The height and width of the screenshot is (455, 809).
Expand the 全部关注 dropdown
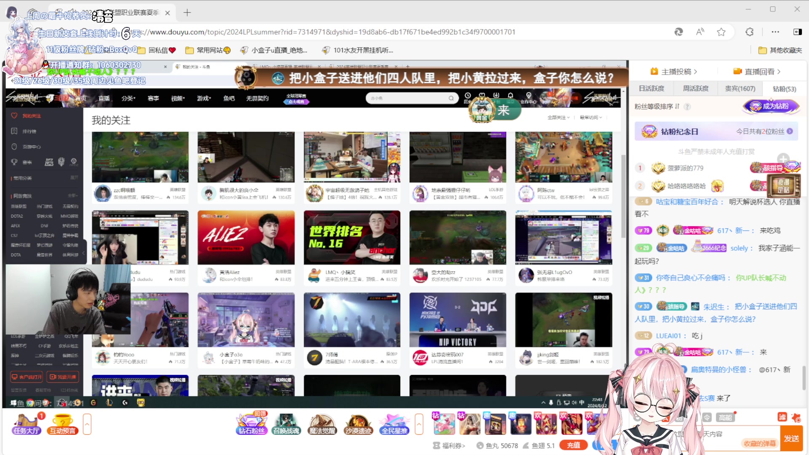[558, 118]
